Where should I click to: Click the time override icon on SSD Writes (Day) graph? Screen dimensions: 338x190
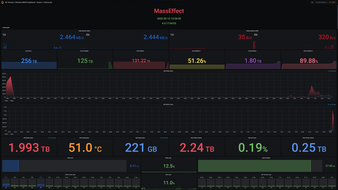[x=328, y=71]
